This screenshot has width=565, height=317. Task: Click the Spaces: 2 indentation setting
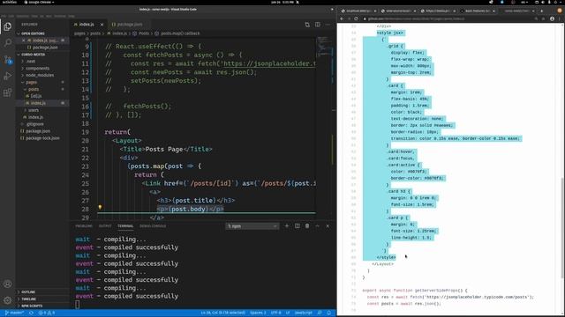pyautogui.click(x=258, y=313)
